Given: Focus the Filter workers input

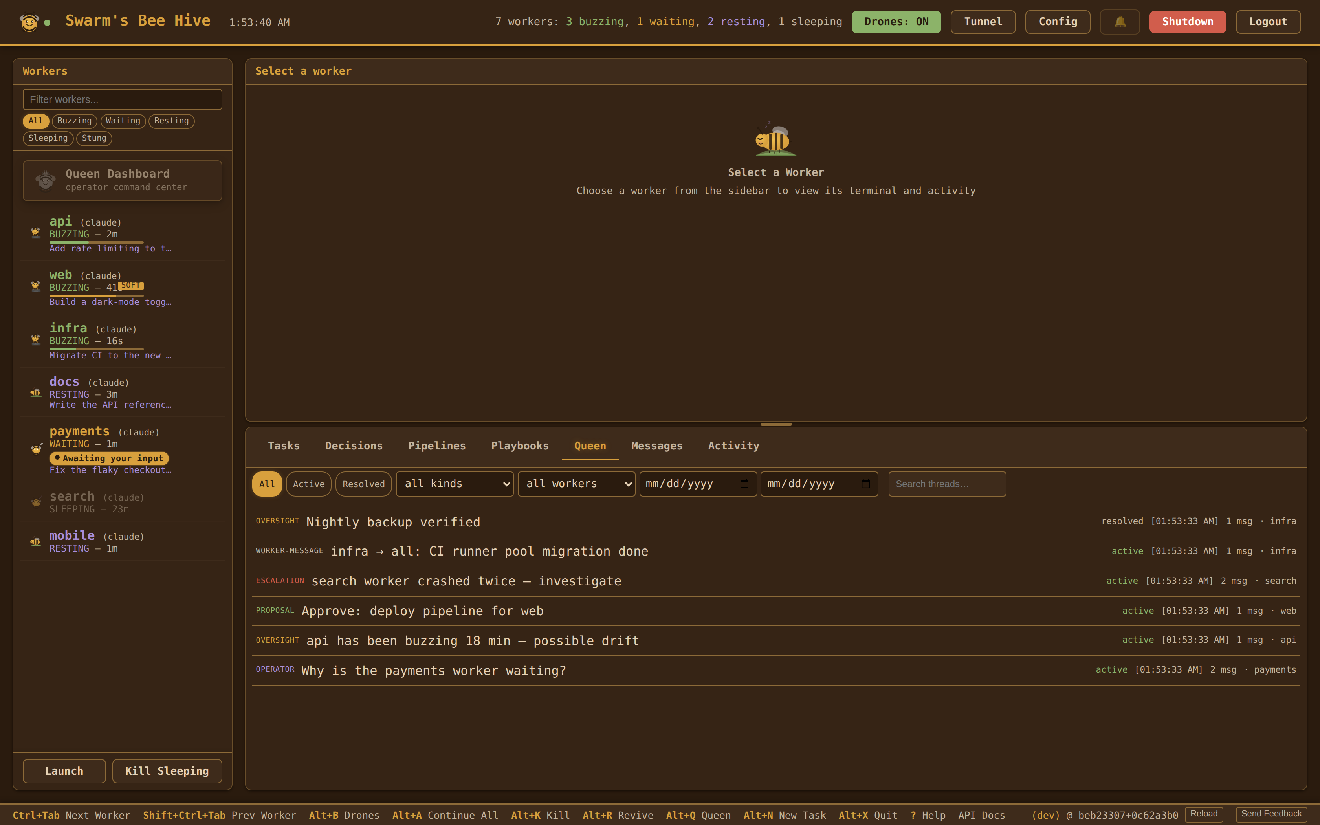Looking at the screenshot, I should click(122, 99).
